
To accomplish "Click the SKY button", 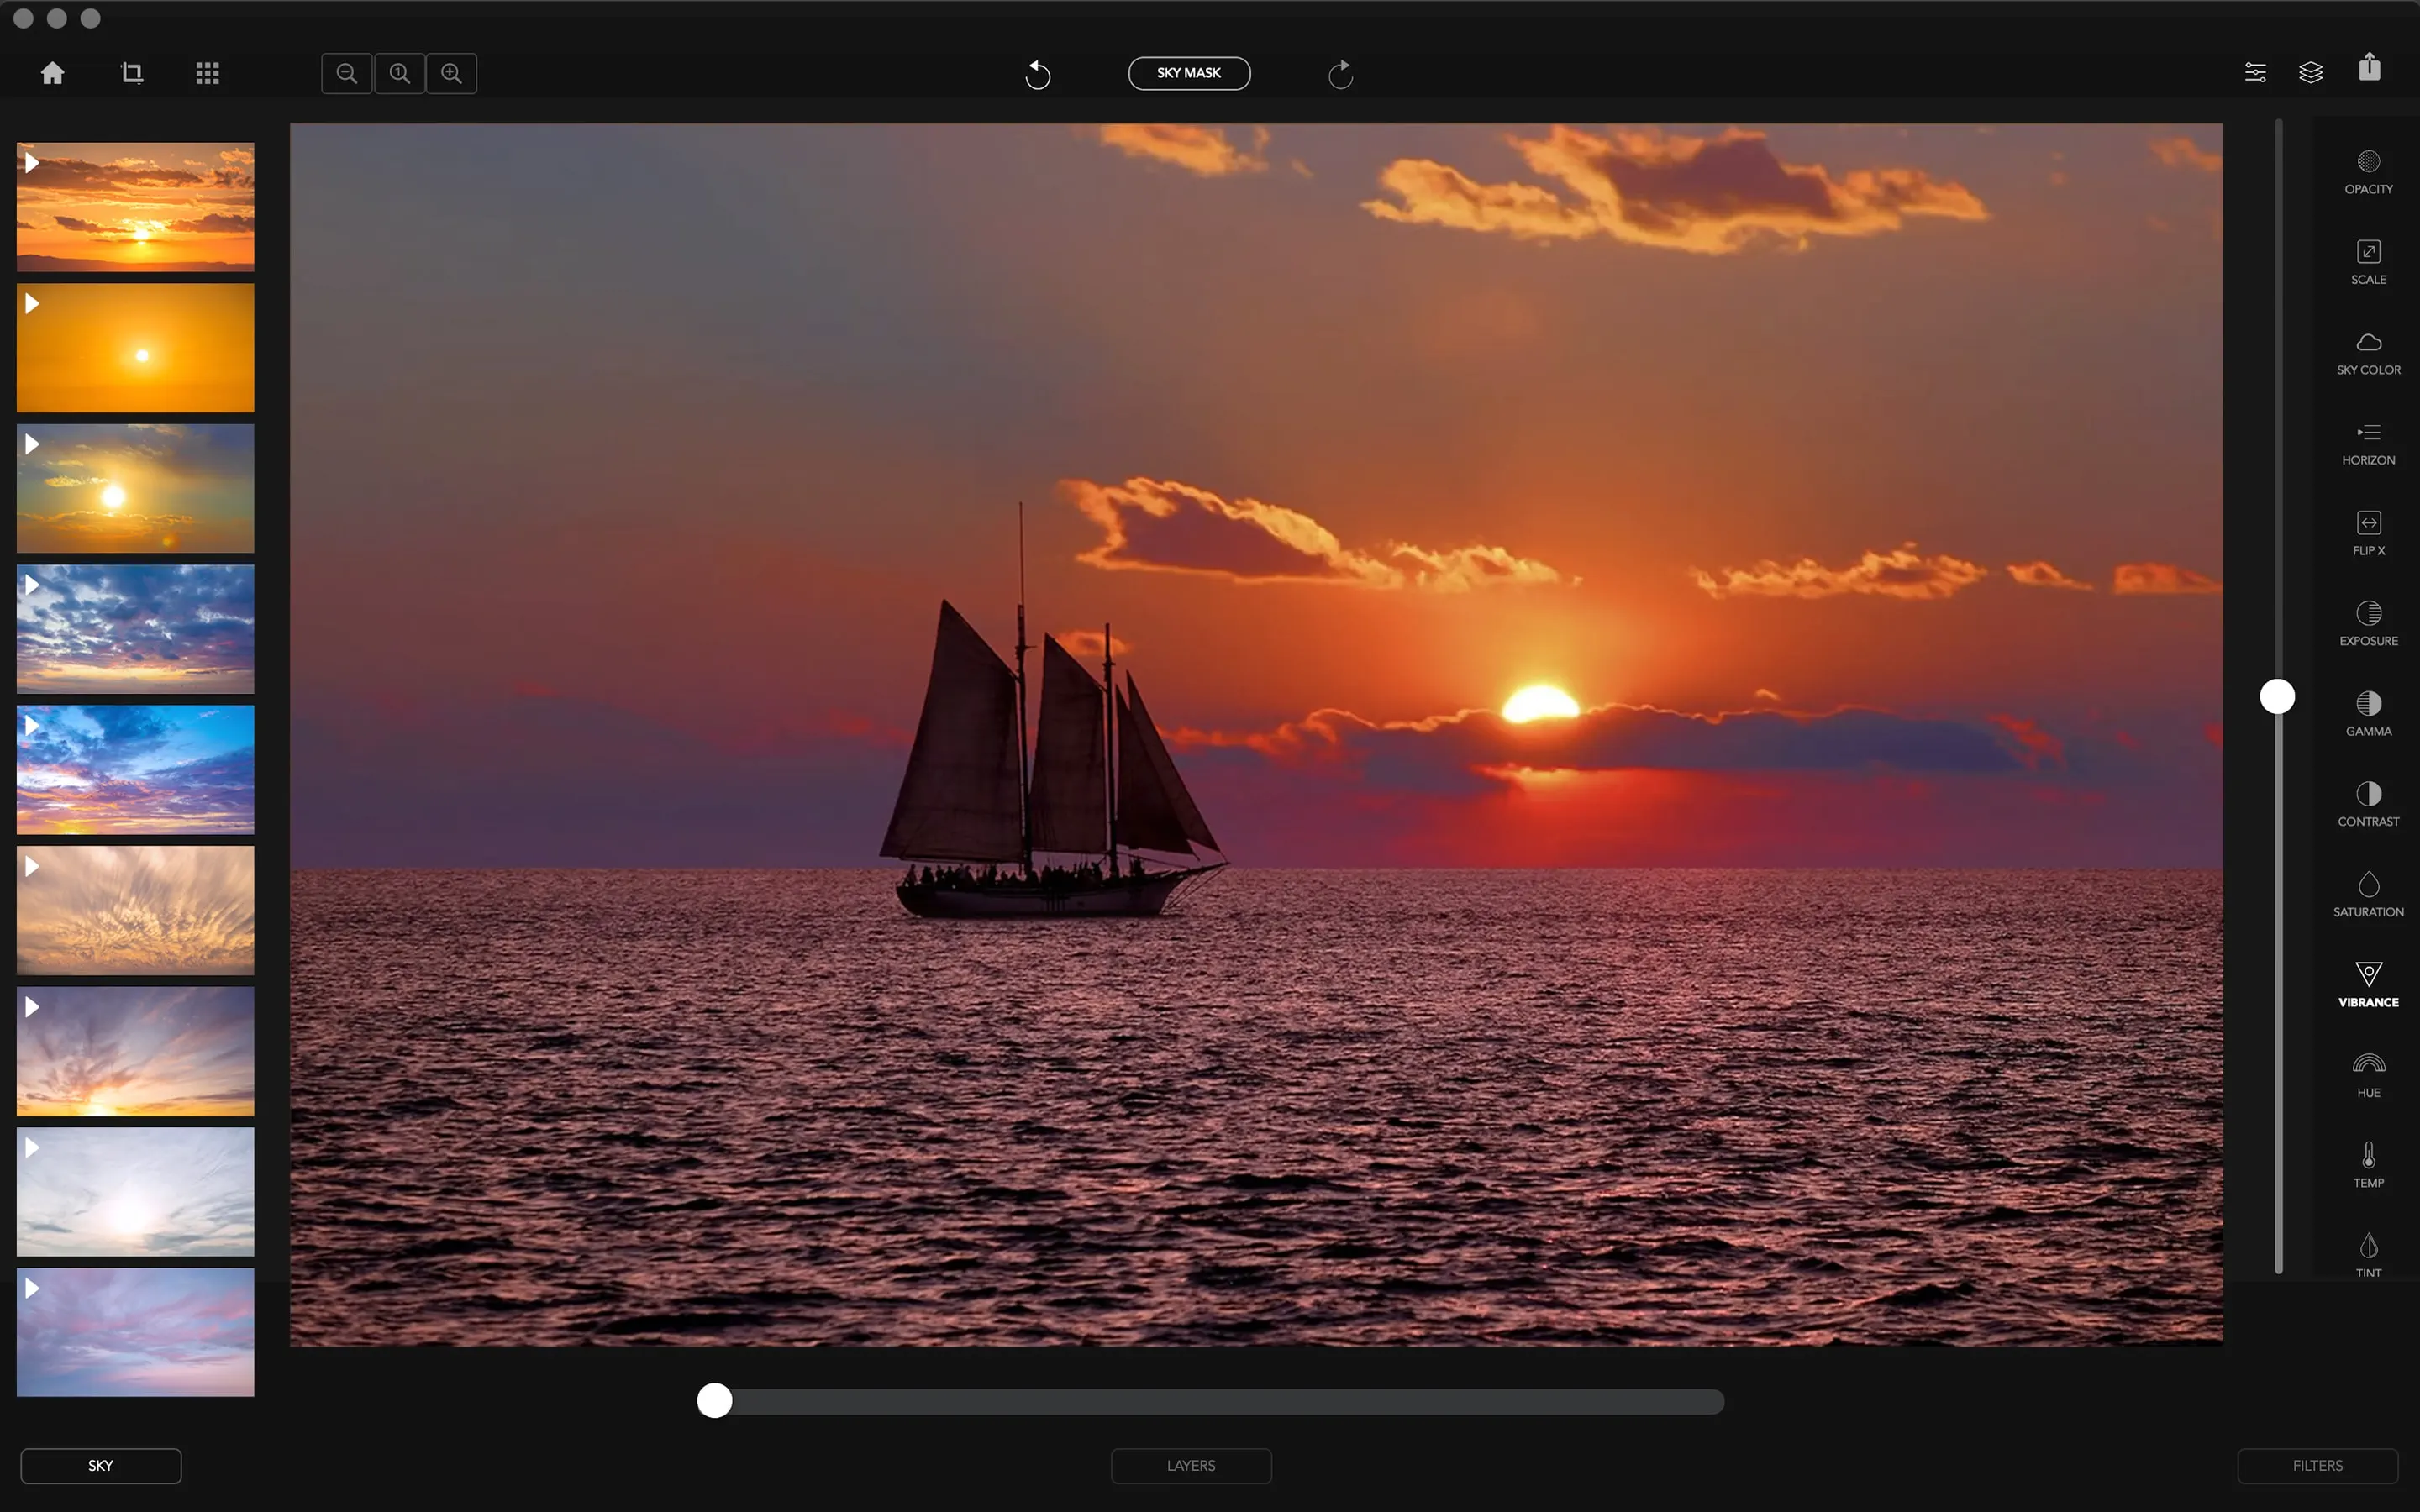I will 101,1465.
